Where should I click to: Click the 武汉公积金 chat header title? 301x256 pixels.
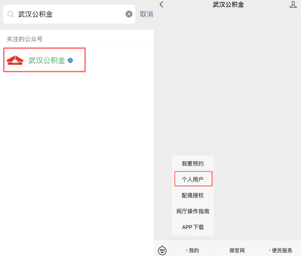pyautogui.click(x=228, y=4)
